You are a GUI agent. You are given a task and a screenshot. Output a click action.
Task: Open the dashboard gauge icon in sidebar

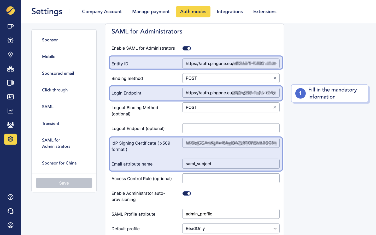[10, 40]
